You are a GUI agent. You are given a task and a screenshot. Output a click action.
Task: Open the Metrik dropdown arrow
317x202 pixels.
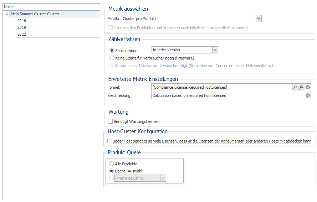(x=259, y=19)
